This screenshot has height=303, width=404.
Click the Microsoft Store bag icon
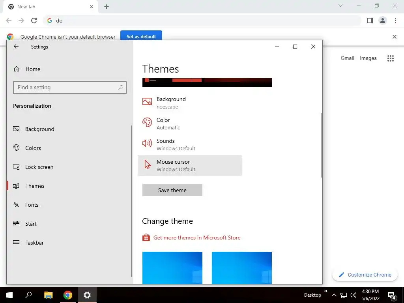coord(146,237)
